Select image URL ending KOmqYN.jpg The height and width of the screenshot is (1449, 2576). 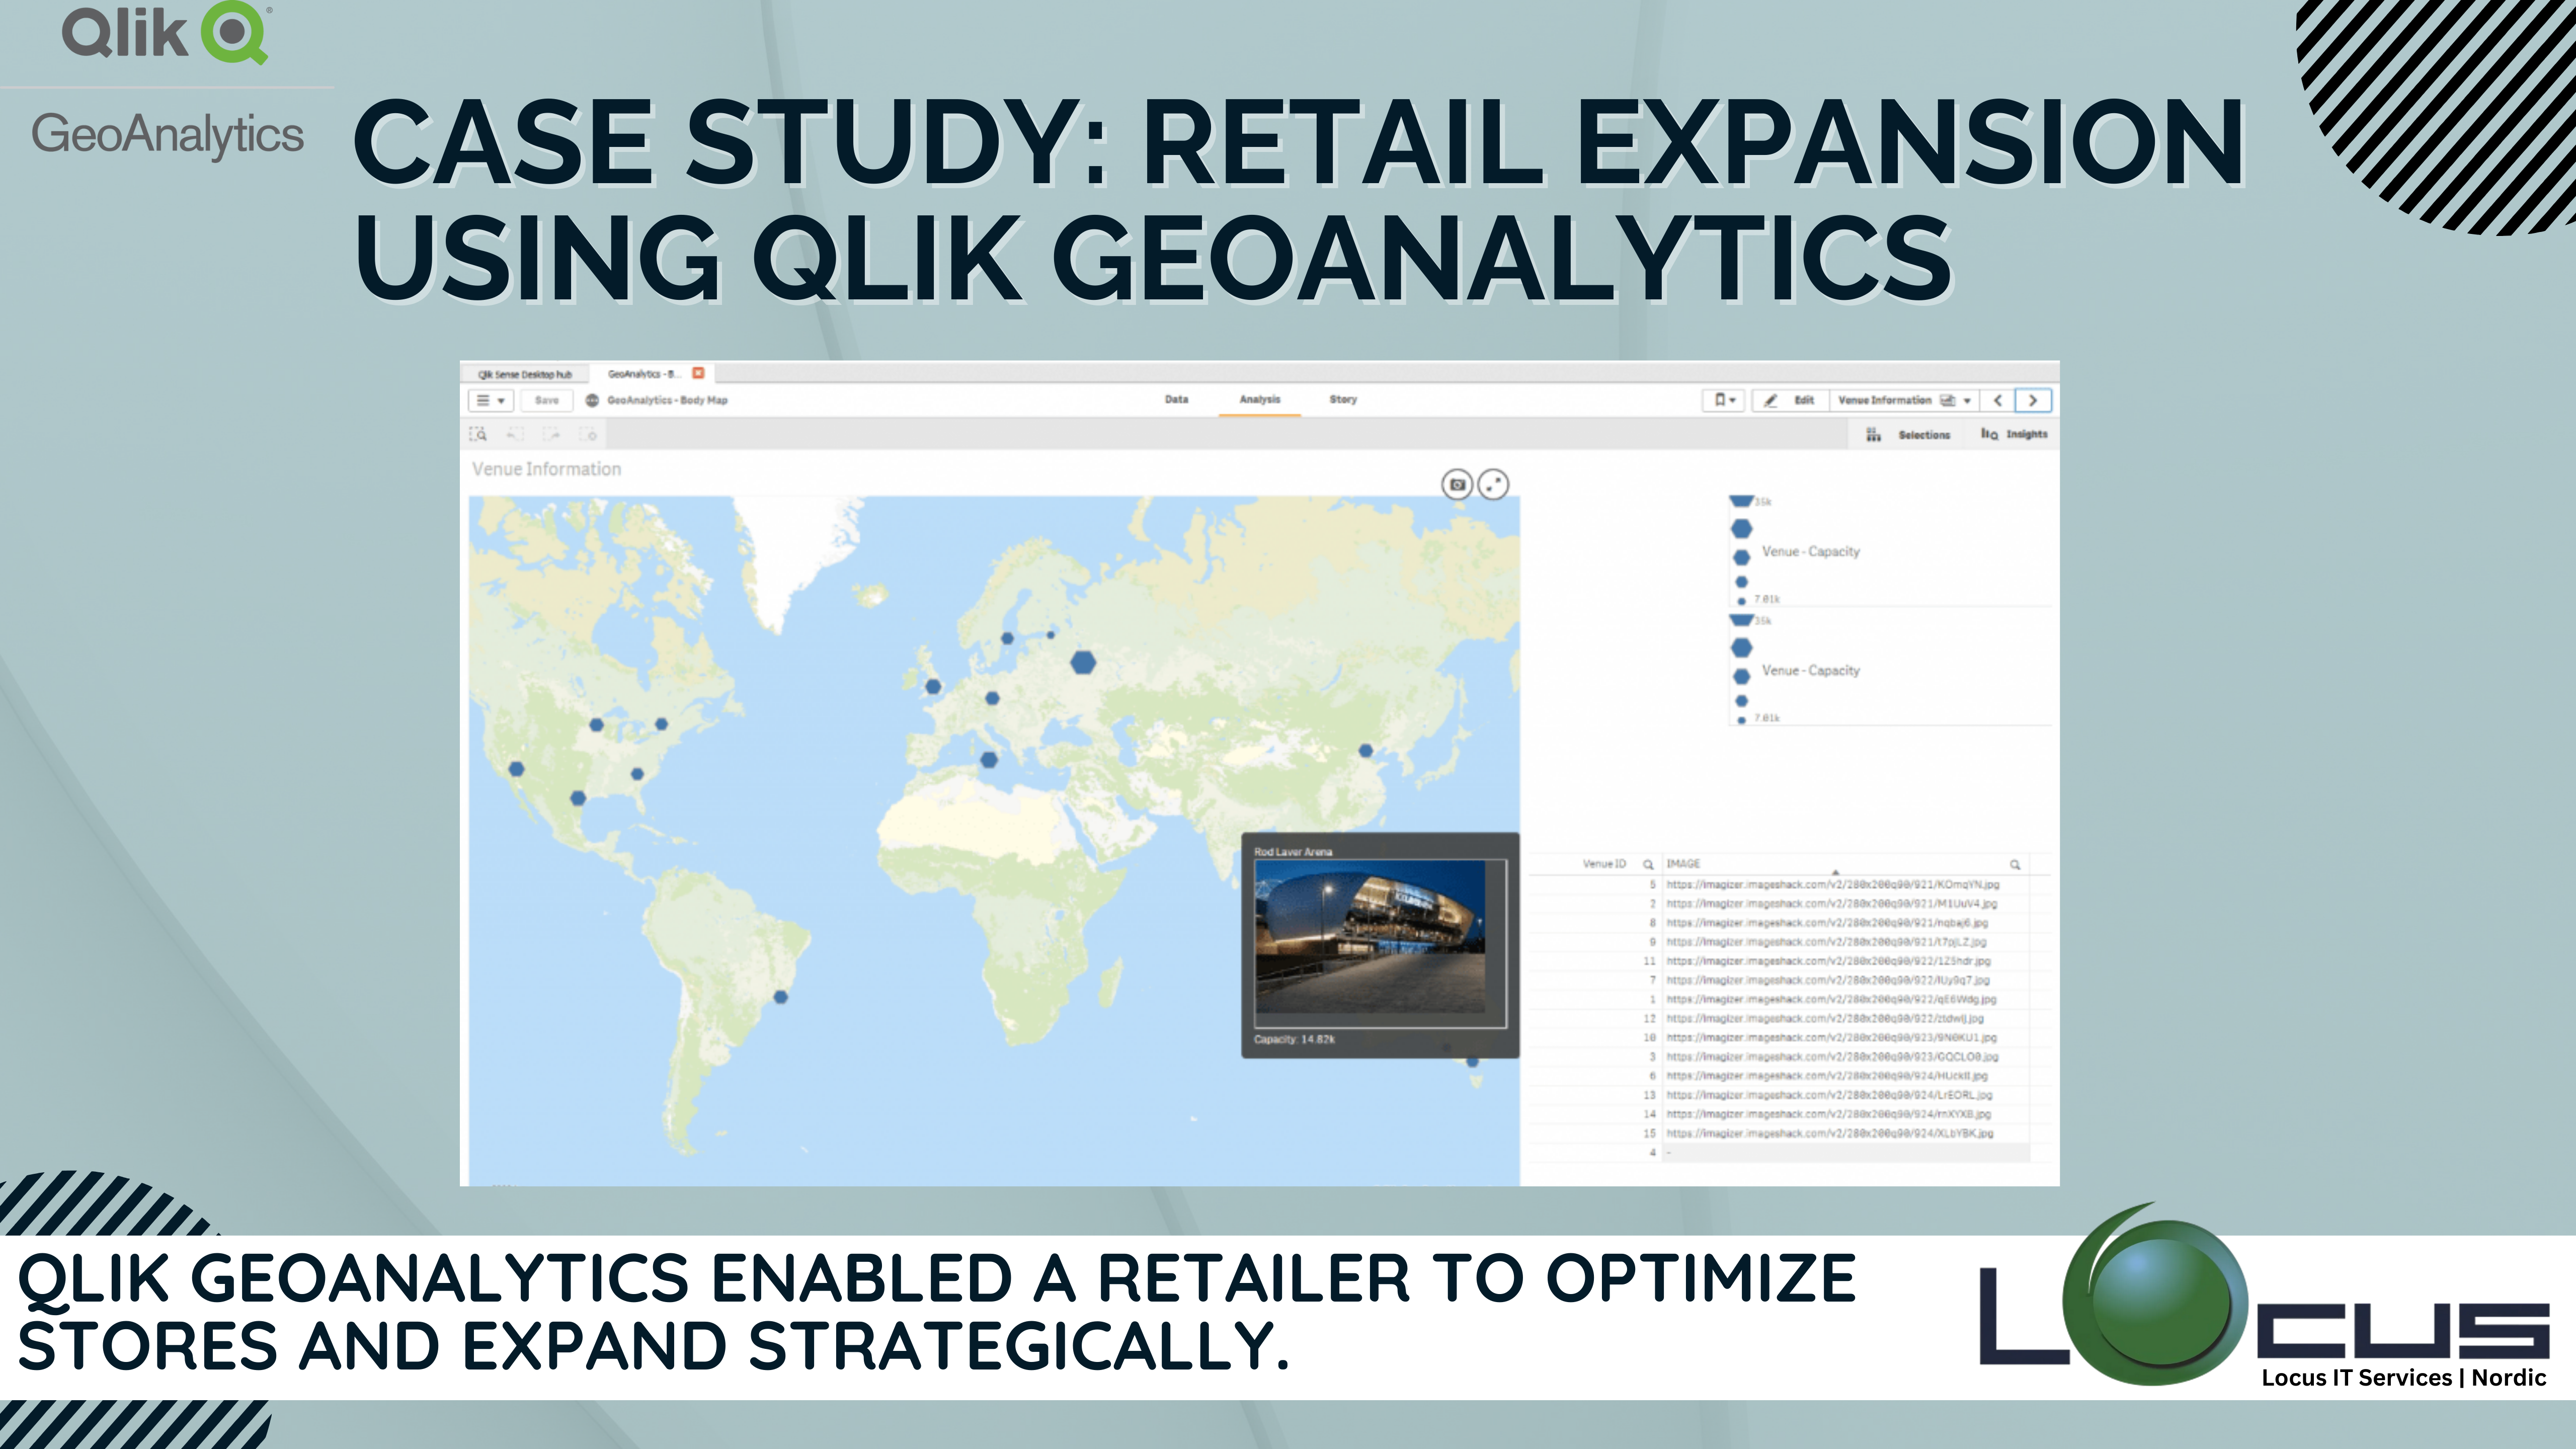tap(1832, 884)
